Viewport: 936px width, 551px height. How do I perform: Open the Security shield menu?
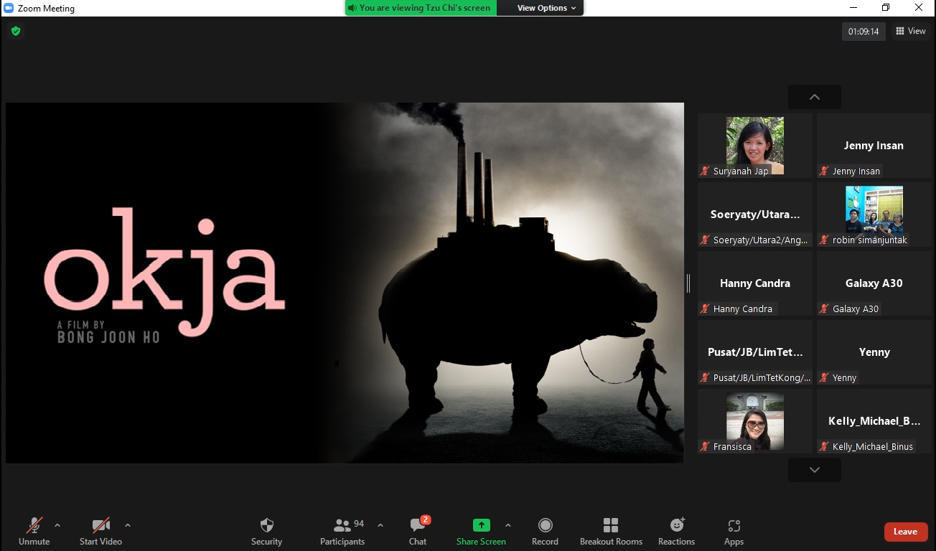[266, 532]
